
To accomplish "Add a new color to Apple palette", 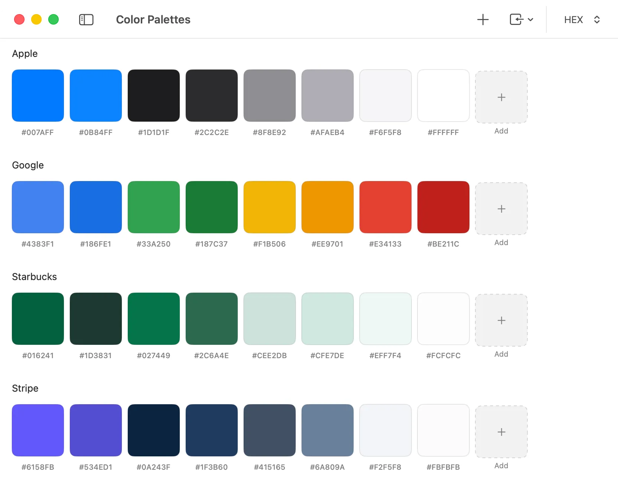I will tap(501, 97).
